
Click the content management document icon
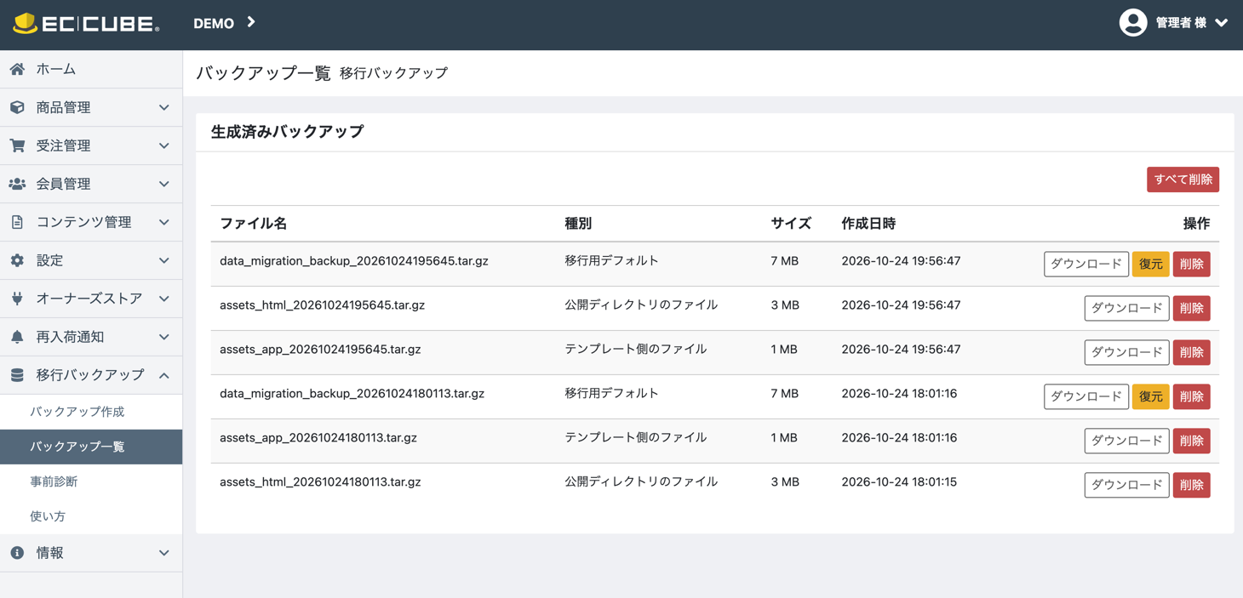pyautogui.click(x=17, y=222)
